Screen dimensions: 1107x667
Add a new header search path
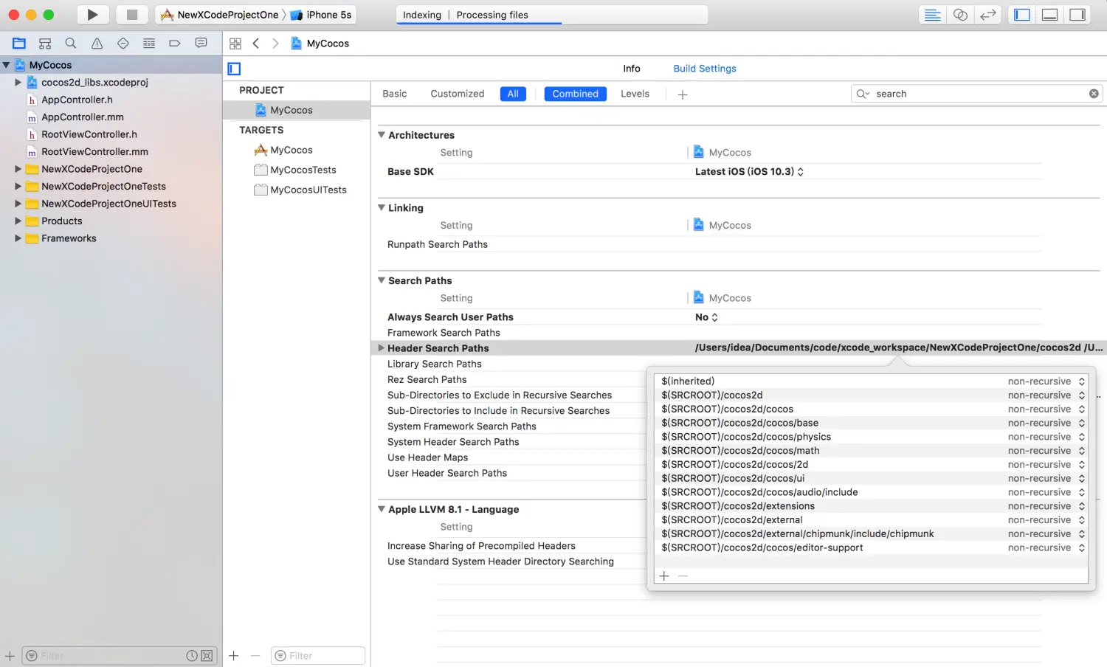[x=664, y=576]
